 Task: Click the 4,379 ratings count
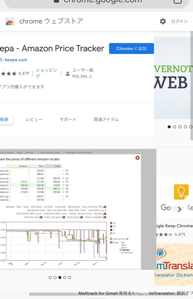click(x=24, y=73)
